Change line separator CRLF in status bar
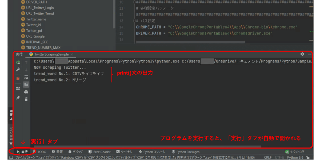This screenshot has height=164, width=320. coord(267,158)
